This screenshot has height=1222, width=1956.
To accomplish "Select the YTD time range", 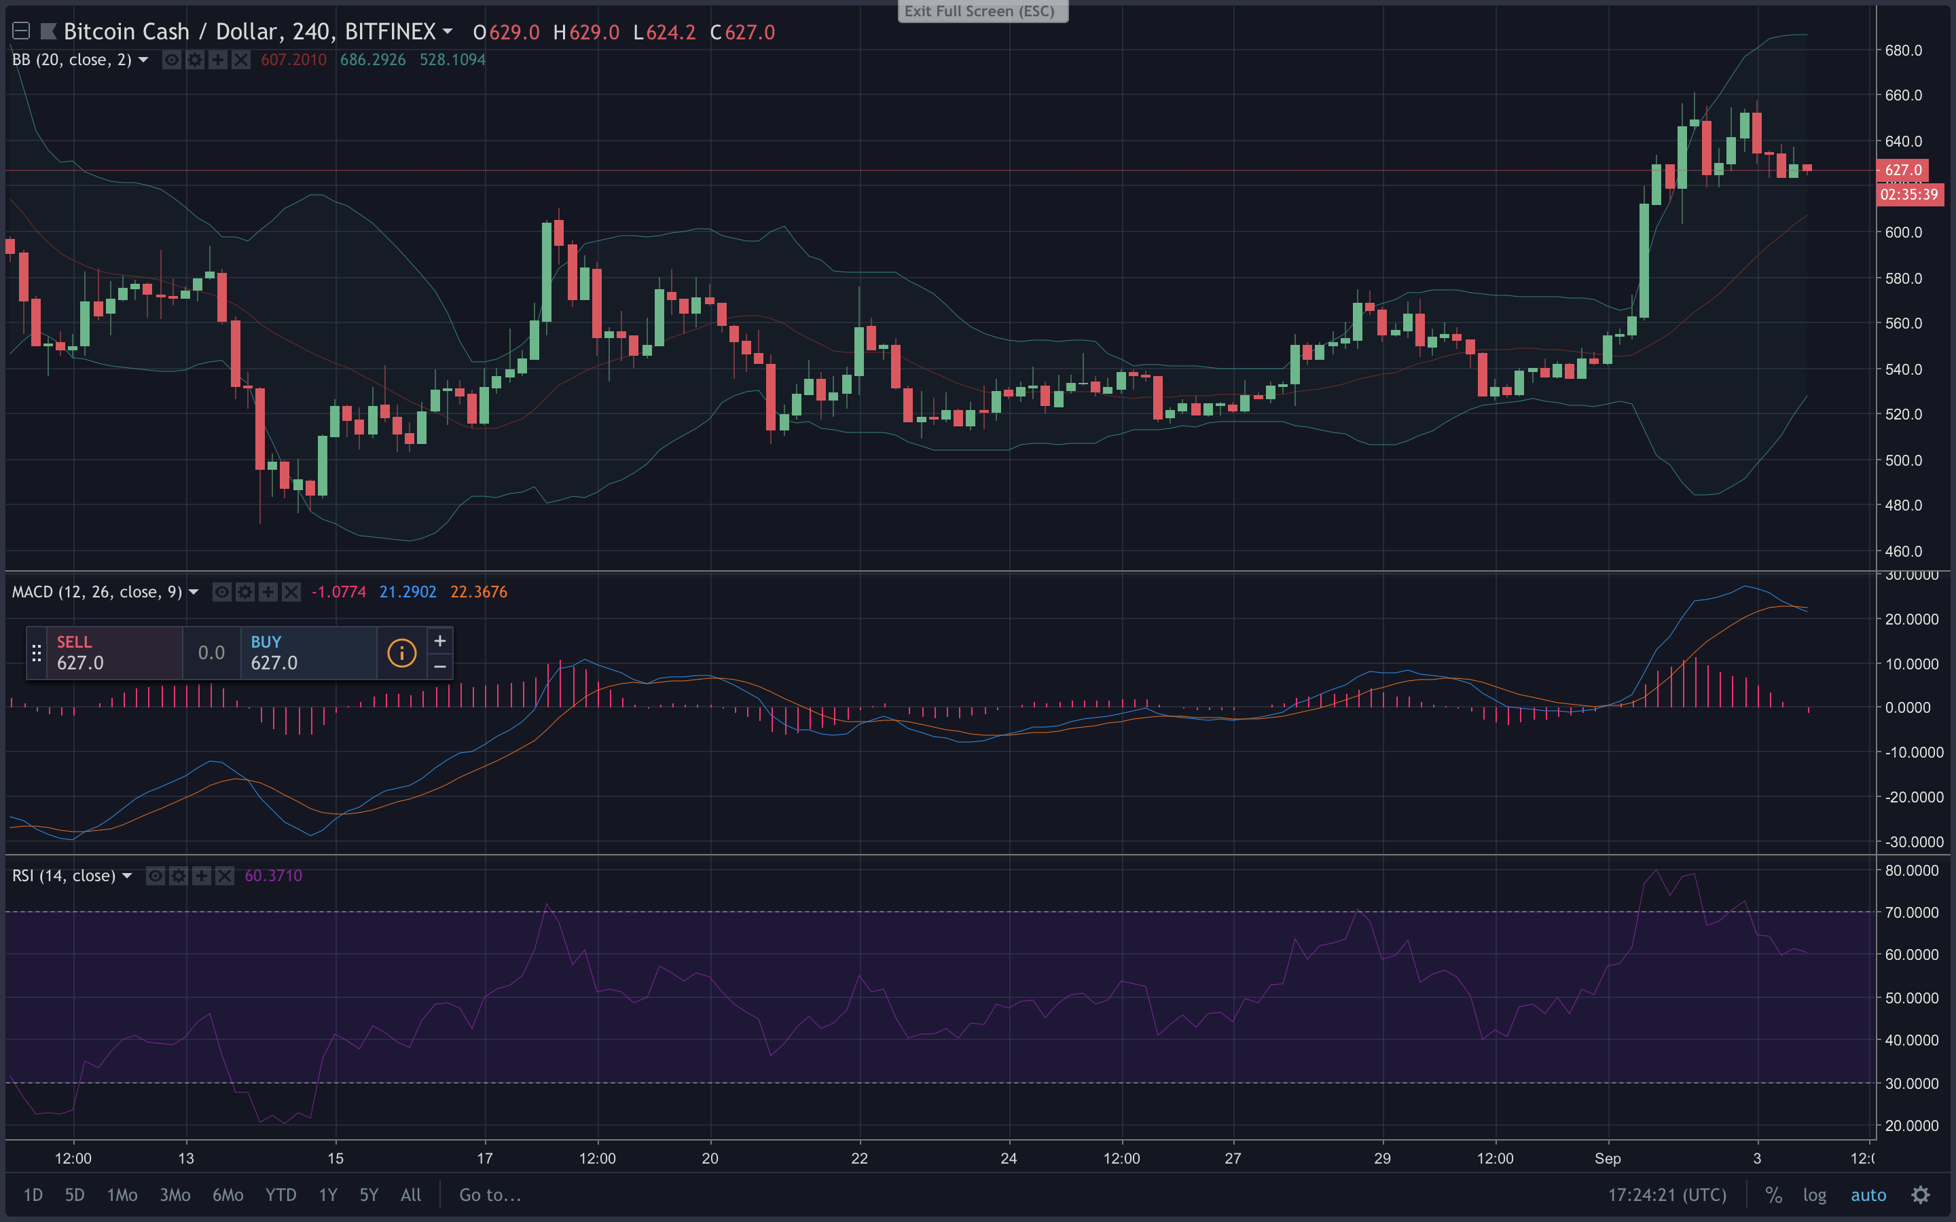I will tap(280, 1196).
